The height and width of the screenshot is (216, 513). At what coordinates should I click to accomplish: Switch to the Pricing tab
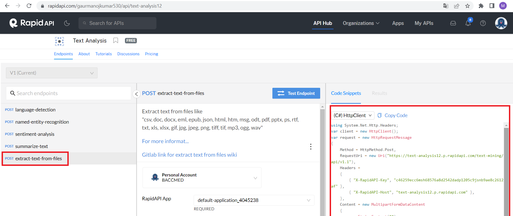151,54
